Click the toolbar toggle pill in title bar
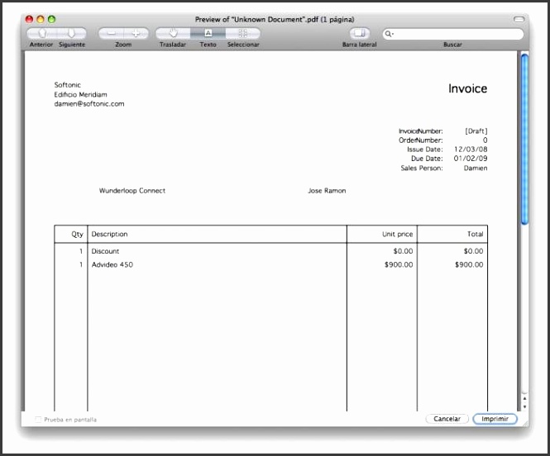The height and width of the screenshot is (456, 550). (519, 18)
